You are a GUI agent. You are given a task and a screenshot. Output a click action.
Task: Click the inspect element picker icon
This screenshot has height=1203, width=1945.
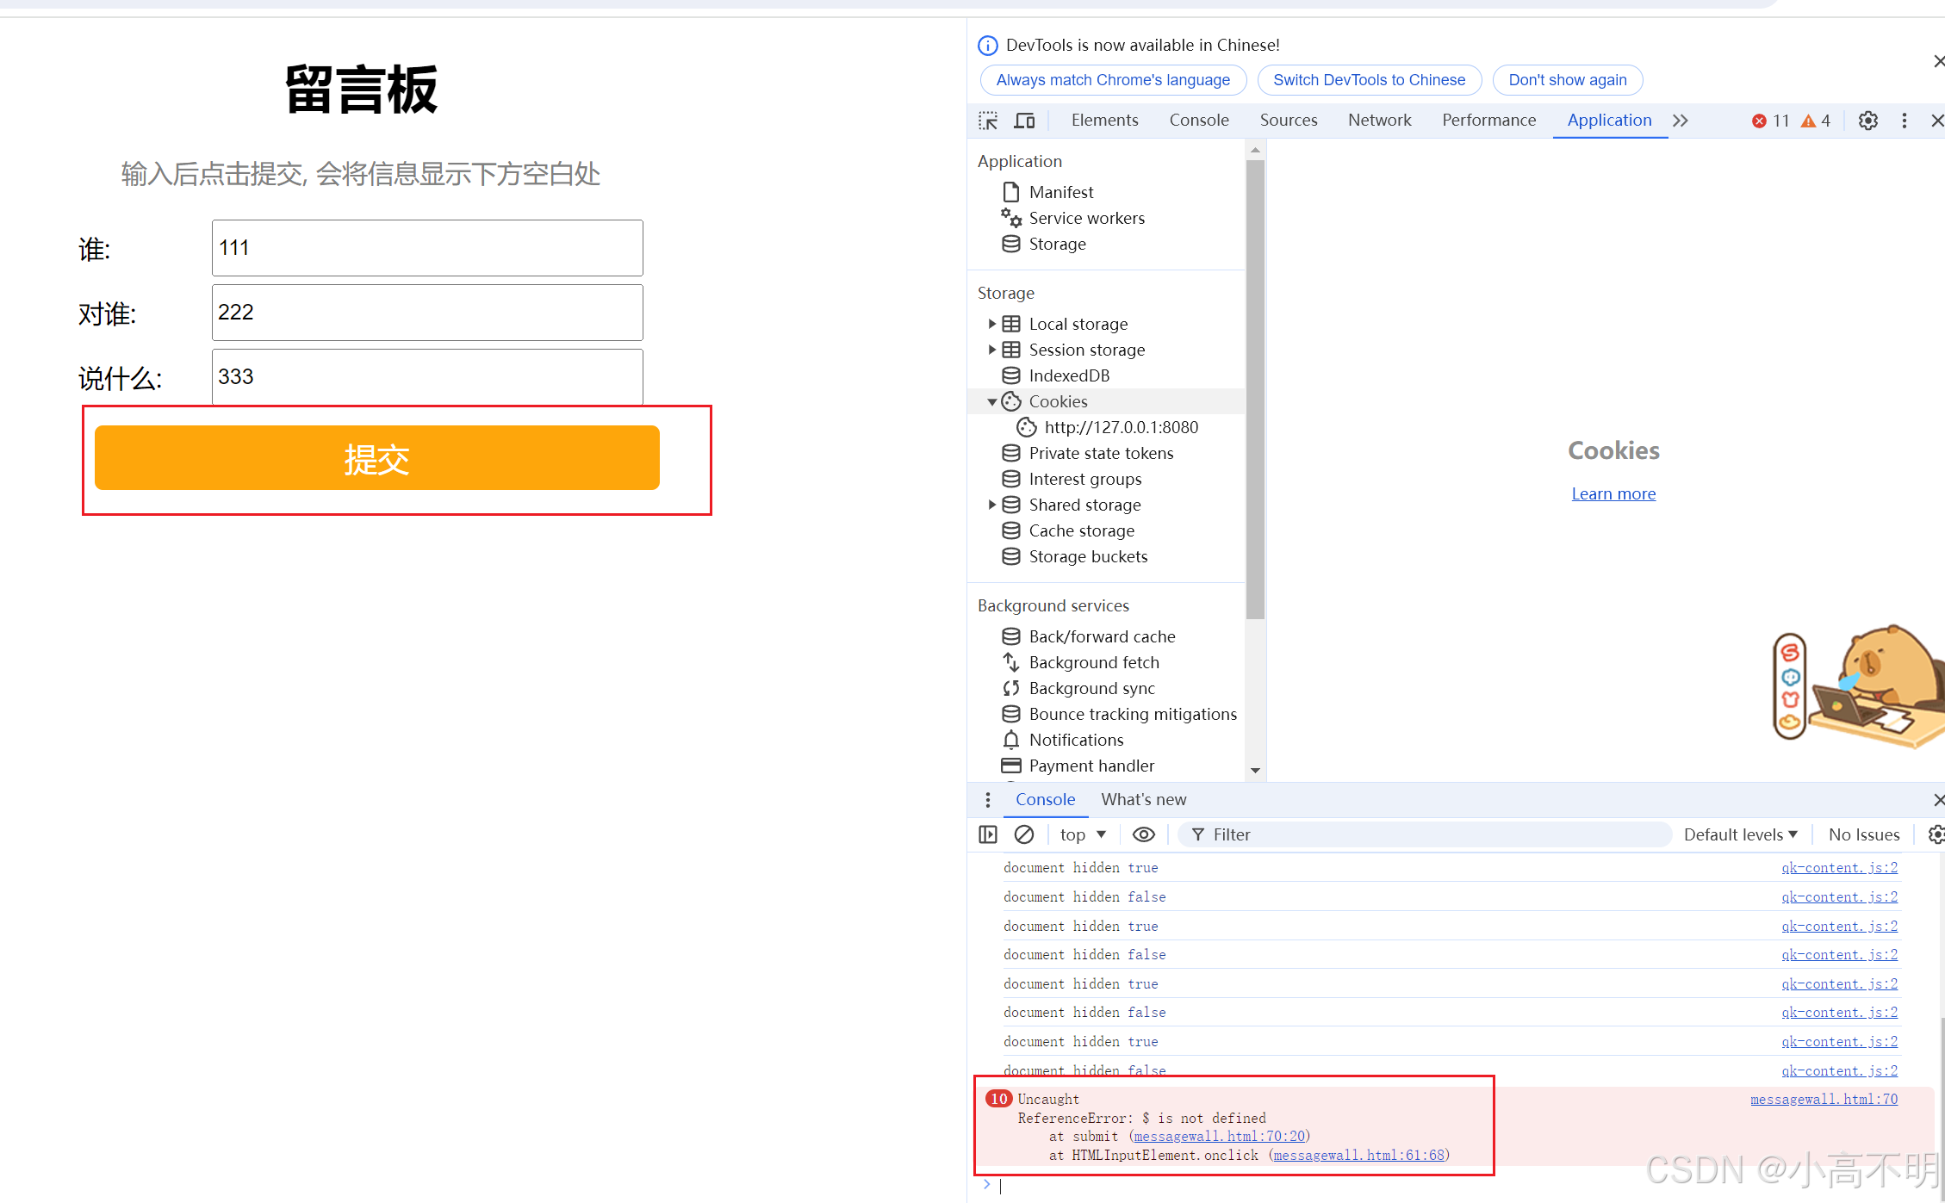click(988, 121)
